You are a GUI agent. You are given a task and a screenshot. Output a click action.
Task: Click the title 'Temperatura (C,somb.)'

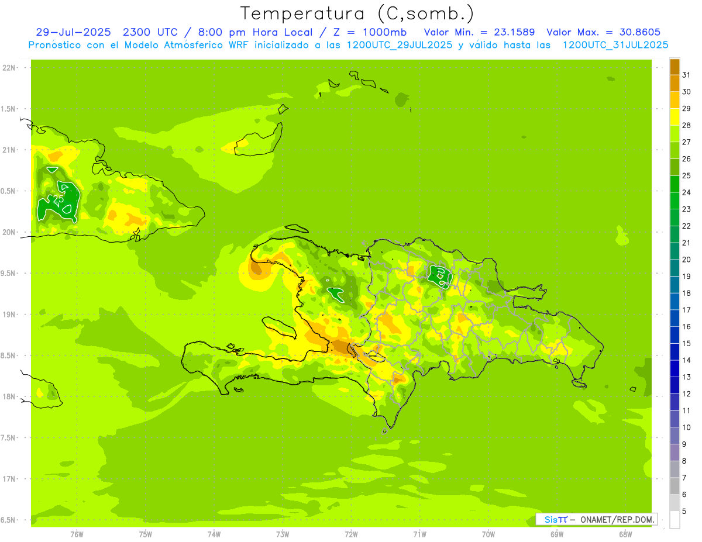click(x=357, y=13)
